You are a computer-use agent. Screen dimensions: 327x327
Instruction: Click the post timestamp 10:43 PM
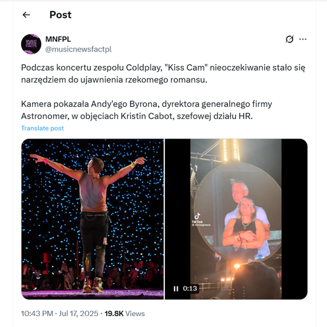(x=37, y=314)
